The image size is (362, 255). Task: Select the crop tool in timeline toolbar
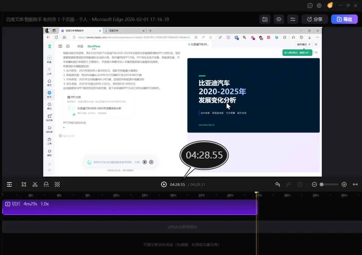[x=24, y=184]
